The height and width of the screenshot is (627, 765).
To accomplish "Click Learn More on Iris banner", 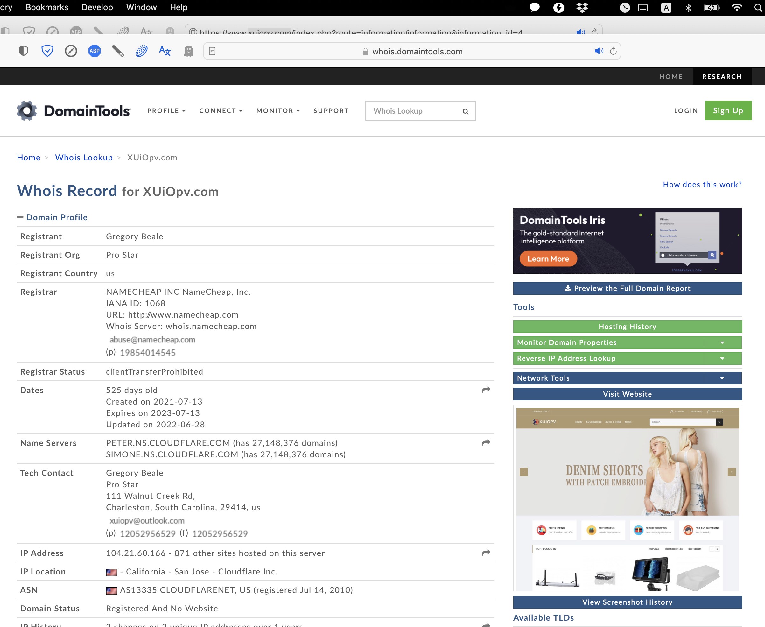I will point(548,259).
